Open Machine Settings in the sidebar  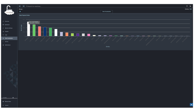[9, 28]
